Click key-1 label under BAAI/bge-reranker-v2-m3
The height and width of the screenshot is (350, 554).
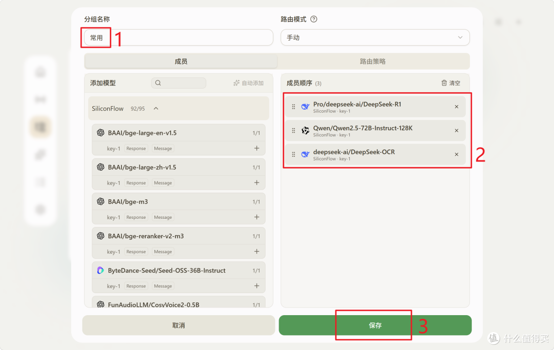pyautogui.click(x=113, y=252)
